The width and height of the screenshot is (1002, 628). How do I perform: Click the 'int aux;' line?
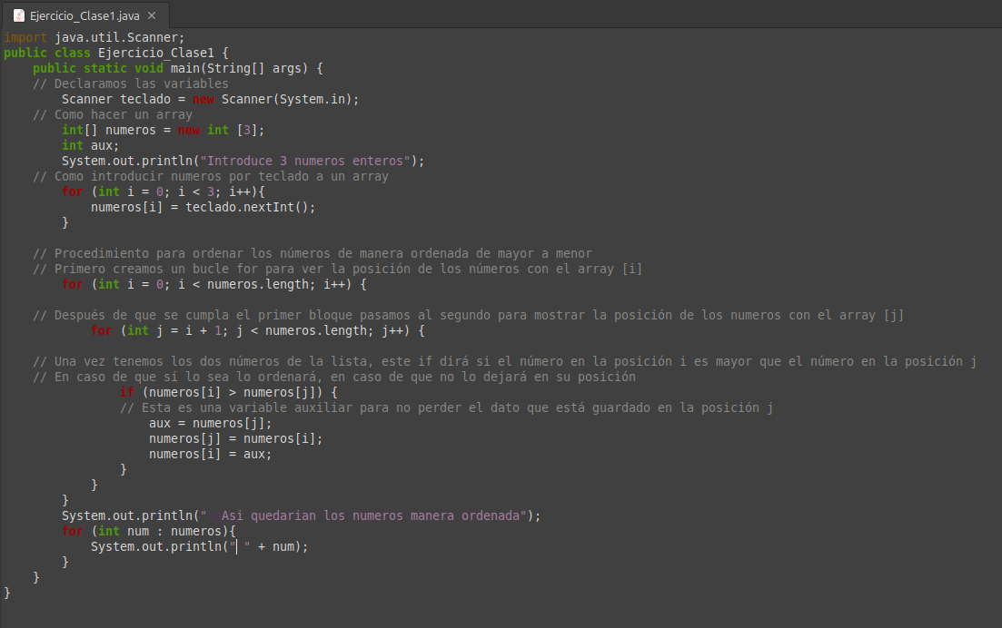(x=90, y=145)
